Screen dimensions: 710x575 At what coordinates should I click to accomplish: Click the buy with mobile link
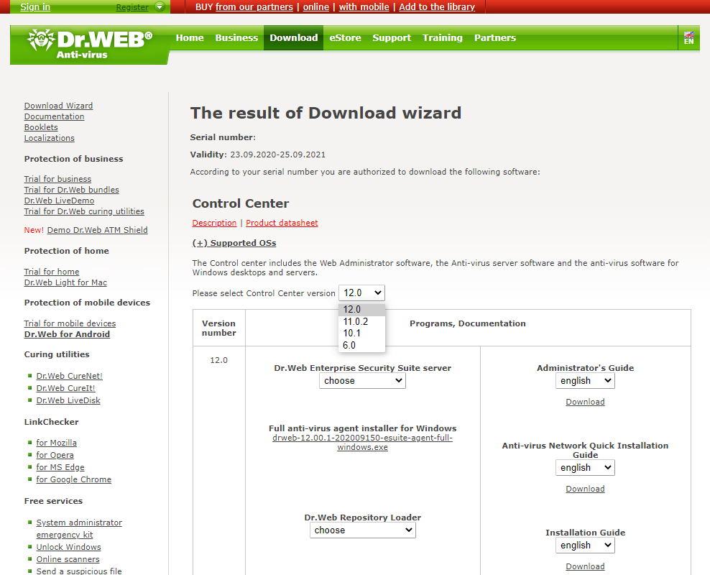(364, 6)
